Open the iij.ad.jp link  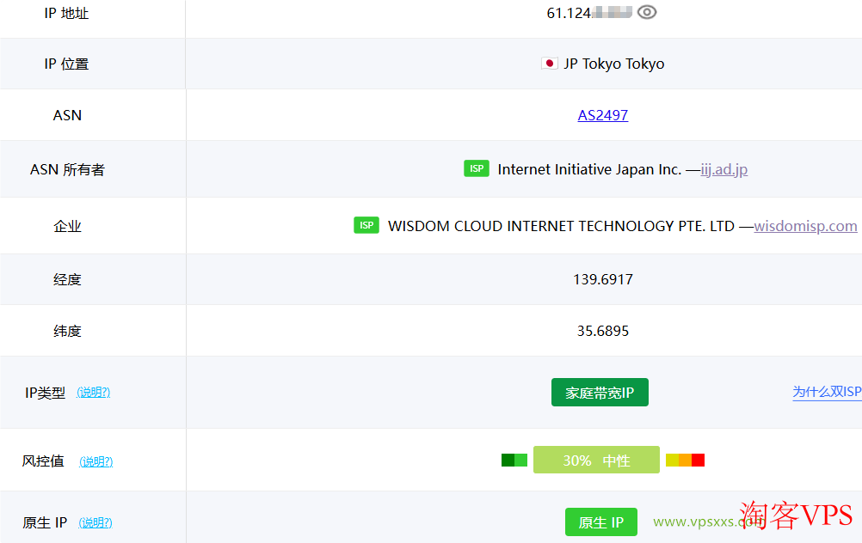click(x=724, y=169)
